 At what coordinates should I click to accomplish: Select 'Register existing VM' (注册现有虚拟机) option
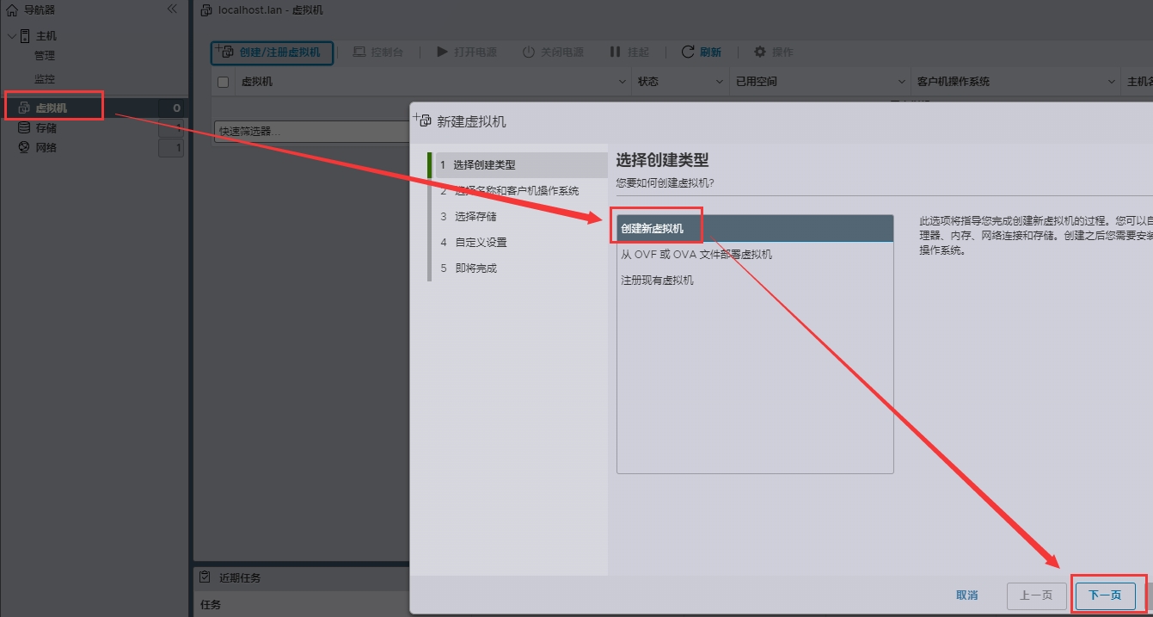pos(658,281)
